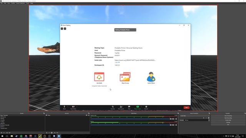
Task: Add a new source in Sources panel
Action: (x=47, y=133)
